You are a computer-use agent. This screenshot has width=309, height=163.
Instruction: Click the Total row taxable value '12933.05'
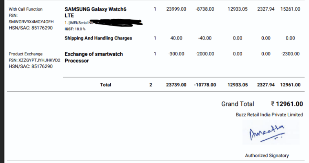click(x=238, y=85)
